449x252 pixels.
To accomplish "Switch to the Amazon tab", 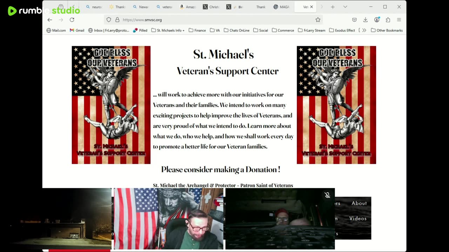I will 188,7.
